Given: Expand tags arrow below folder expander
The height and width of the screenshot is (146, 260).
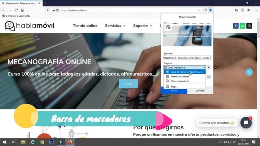Looking at the screenshot, I should pyautogui.click(x=208, y=77).
